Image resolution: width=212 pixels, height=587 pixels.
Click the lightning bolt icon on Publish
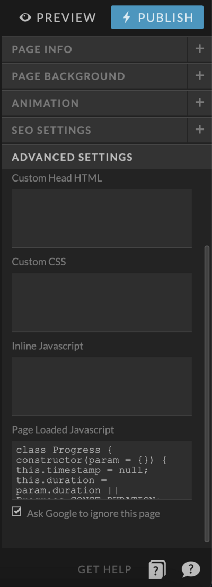[127, 17]
